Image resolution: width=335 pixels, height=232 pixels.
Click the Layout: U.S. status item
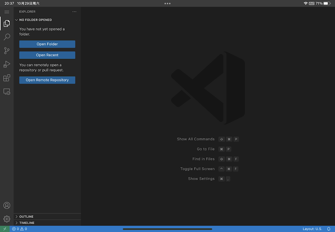coord(312,229)
